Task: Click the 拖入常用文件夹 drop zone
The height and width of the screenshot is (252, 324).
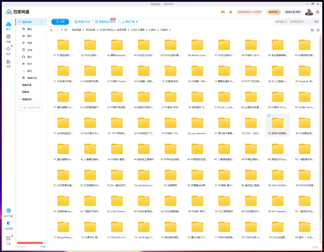Action: [31, 108]
